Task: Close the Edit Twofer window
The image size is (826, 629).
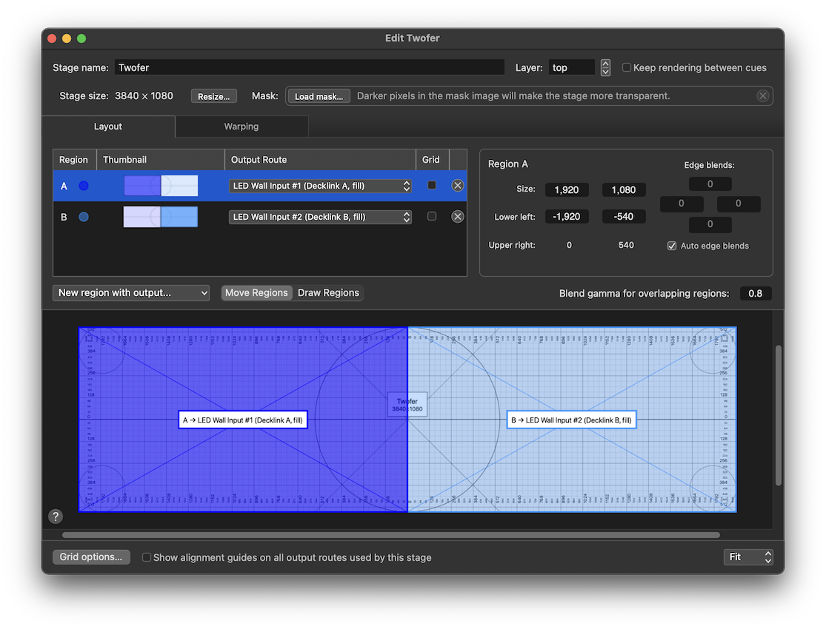Action: tap(52, 38)
